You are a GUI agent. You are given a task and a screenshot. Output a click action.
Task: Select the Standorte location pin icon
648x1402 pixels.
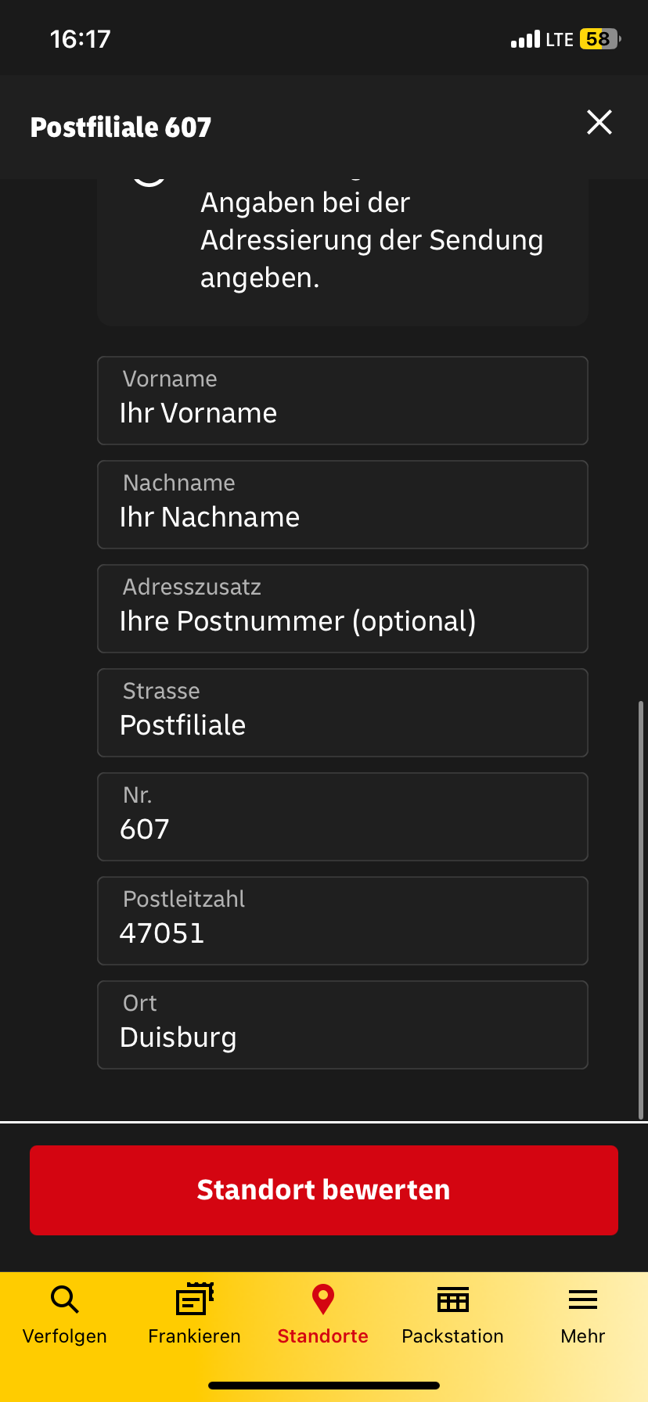pyautogui.click(x=322, y=1300)
